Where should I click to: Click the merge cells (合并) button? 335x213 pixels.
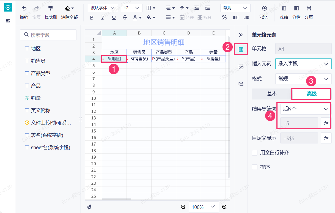pos(186,18)
